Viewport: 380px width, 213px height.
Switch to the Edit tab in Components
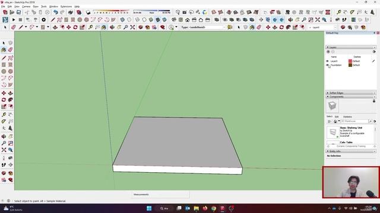(337, 117)
